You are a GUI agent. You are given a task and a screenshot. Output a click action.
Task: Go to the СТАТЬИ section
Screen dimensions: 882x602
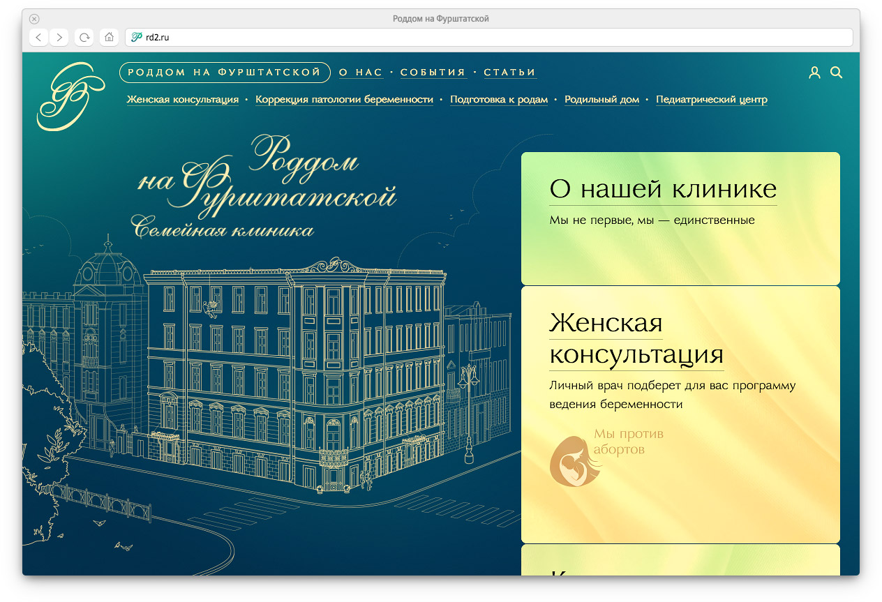point(509,73)
